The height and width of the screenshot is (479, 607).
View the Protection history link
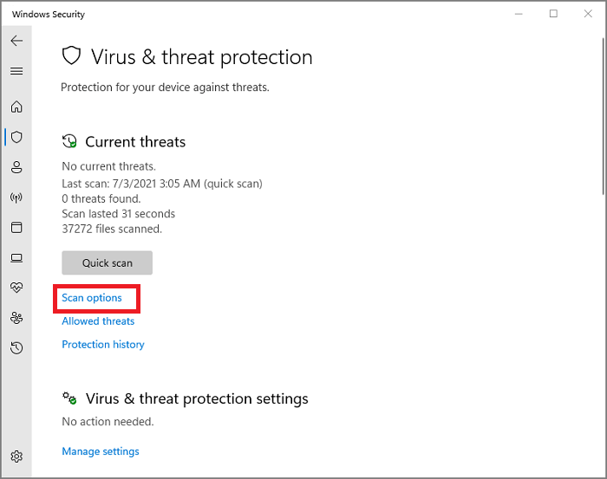tap(103, 345)
